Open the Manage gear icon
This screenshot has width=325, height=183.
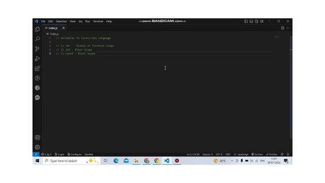(37, 147)
